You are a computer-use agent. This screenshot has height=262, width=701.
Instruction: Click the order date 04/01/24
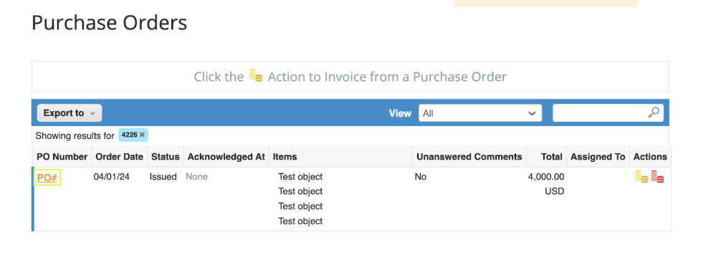111,177
